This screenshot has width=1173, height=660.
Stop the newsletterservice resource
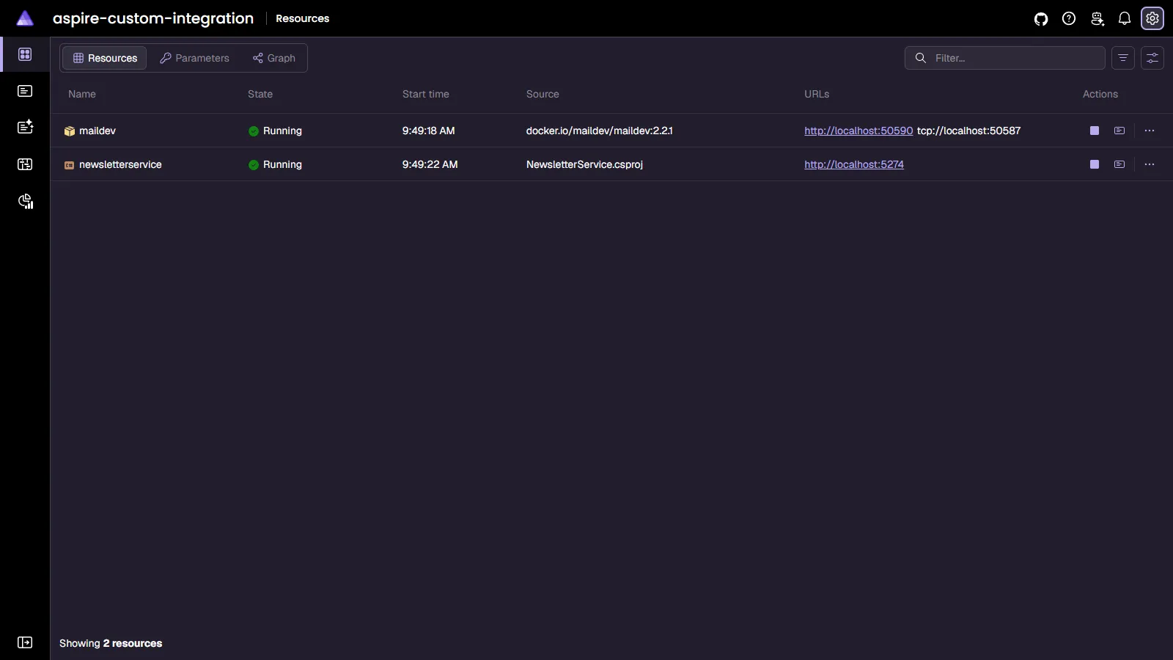point(1095,164)
